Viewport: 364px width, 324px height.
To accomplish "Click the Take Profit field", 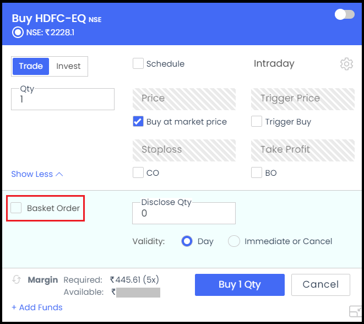I will pos(303,150).
